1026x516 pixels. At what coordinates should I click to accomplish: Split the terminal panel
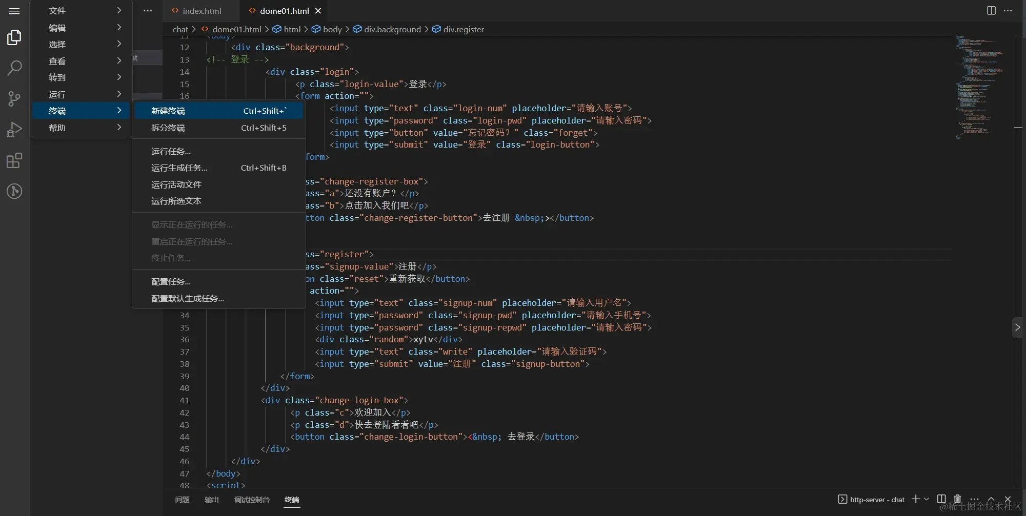tap(941, 499)
